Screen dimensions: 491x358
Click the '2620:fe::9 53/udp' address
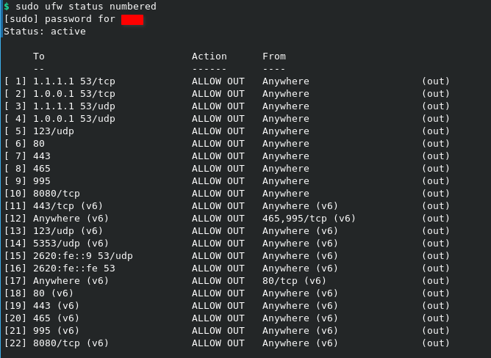82,256
